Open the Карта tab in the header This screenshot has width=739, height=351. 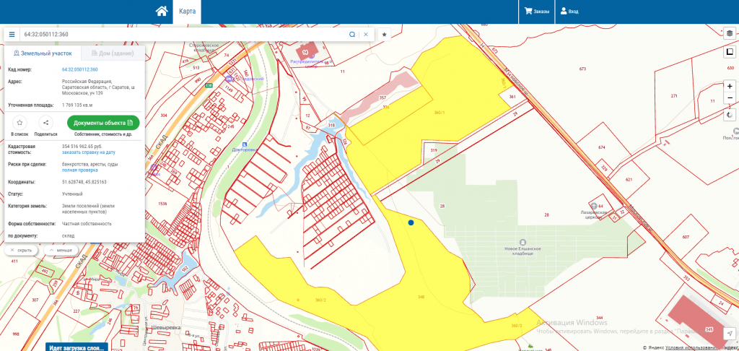coord(187,12)
